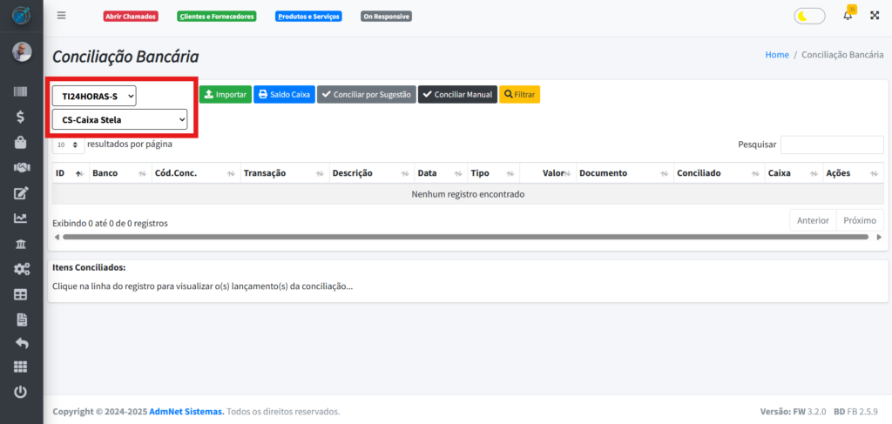Change the results per page selector
This screenshot has height=424, width=892.
coord(68,145)
